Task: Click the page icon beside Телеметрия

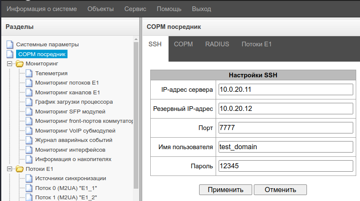Action: [29, 74]
